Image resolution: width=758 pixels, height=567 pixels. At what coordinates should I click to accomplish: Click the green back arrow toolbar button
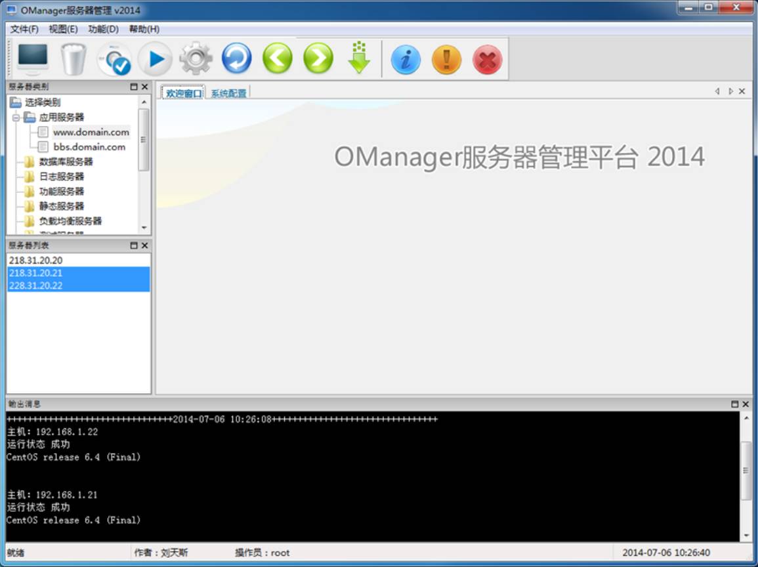pyautogui.click(x=278, y=58)
